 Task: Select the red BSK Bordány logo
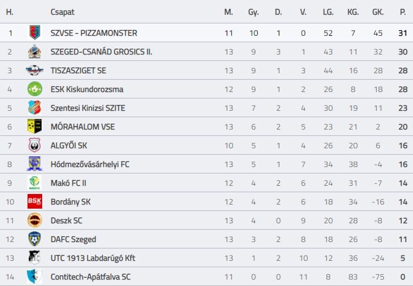click(35, 202)
